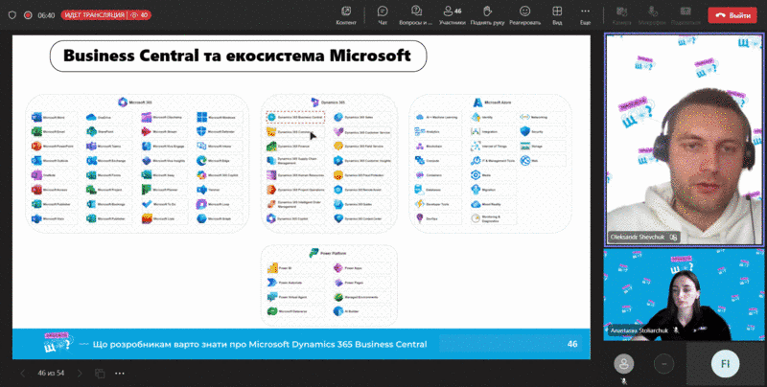Click the Power Automate icon

272,283
